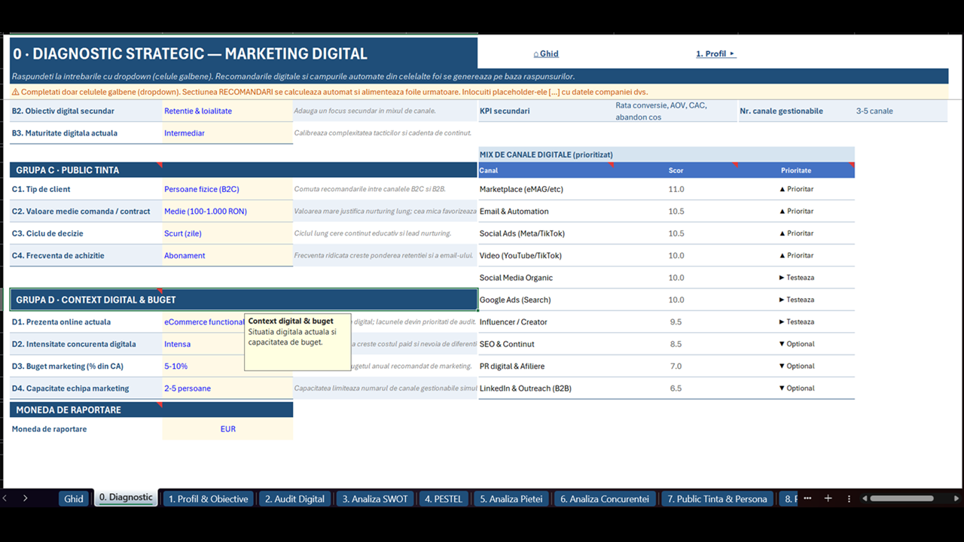Click the previous-sheet navigation arrow
The width and height of the screenshot is (964, 542).
coord(5,498)
